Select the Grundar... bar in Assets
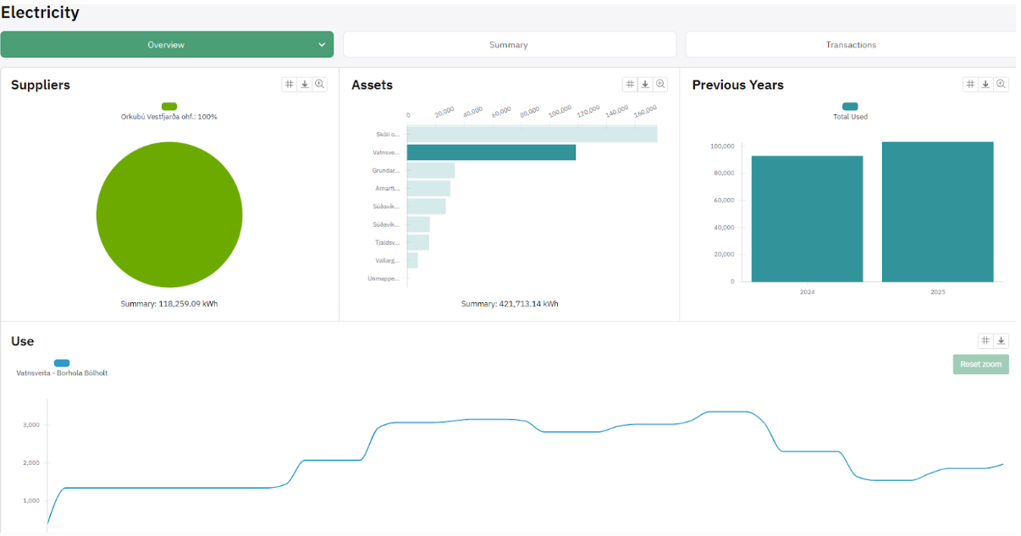The width and height of the screenshot is (1021, 536). 431,170
